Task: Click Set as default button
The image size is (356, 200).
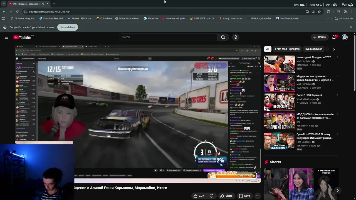Action: click(x=68, y=27)
